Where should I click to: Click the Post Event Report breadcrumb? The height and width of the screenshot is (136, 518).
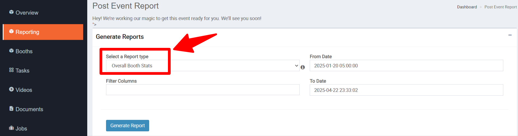[x=501, y=7]
